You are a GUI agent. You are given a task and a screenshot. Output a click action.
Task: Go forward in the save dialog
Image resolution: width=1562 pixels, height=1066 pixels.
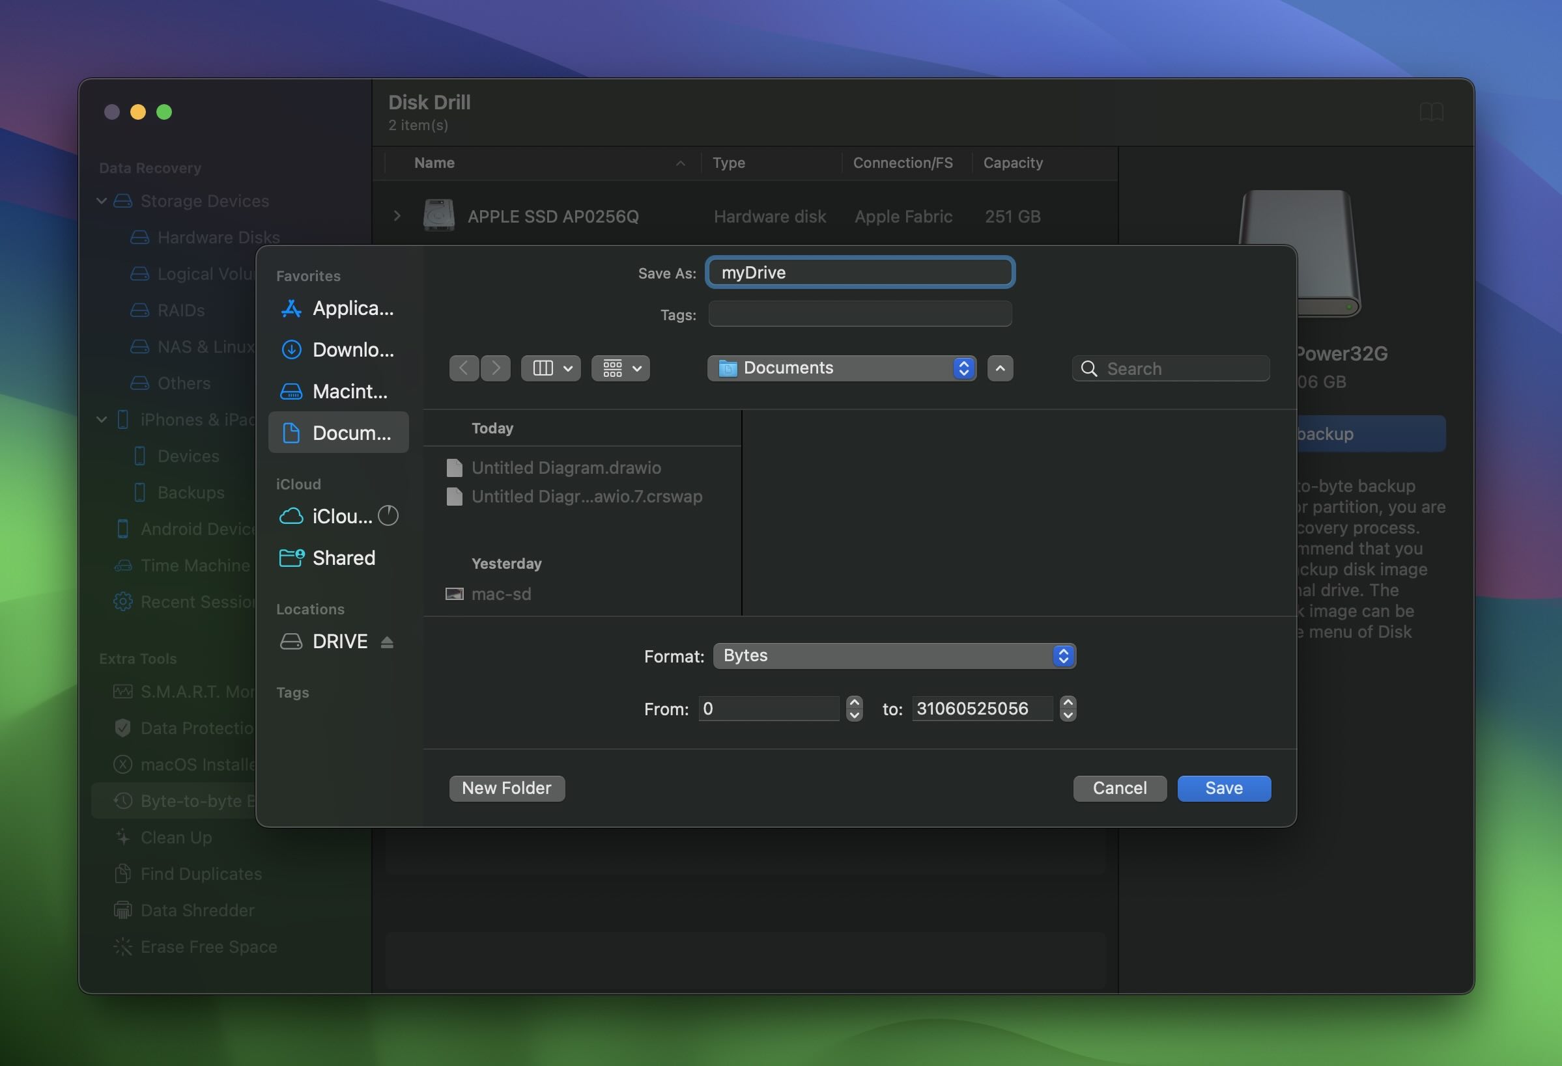[x=495, y=368]
